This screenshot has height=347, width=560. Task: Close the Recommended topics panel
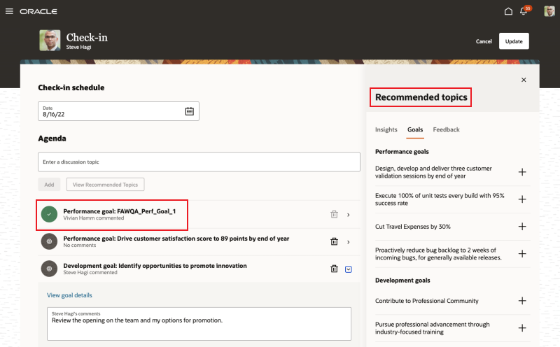pos(524,80)
